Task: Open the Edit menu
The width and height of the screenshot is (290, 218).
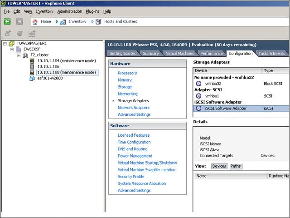Action: tap(17, 11)
